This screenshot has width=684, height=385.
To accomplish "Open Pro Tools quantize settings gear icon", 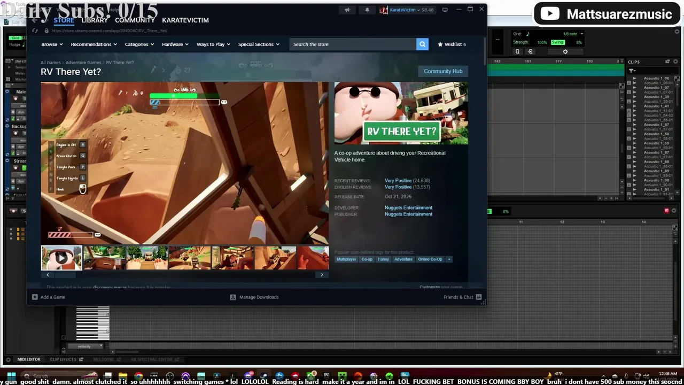I will pos(565,52).
